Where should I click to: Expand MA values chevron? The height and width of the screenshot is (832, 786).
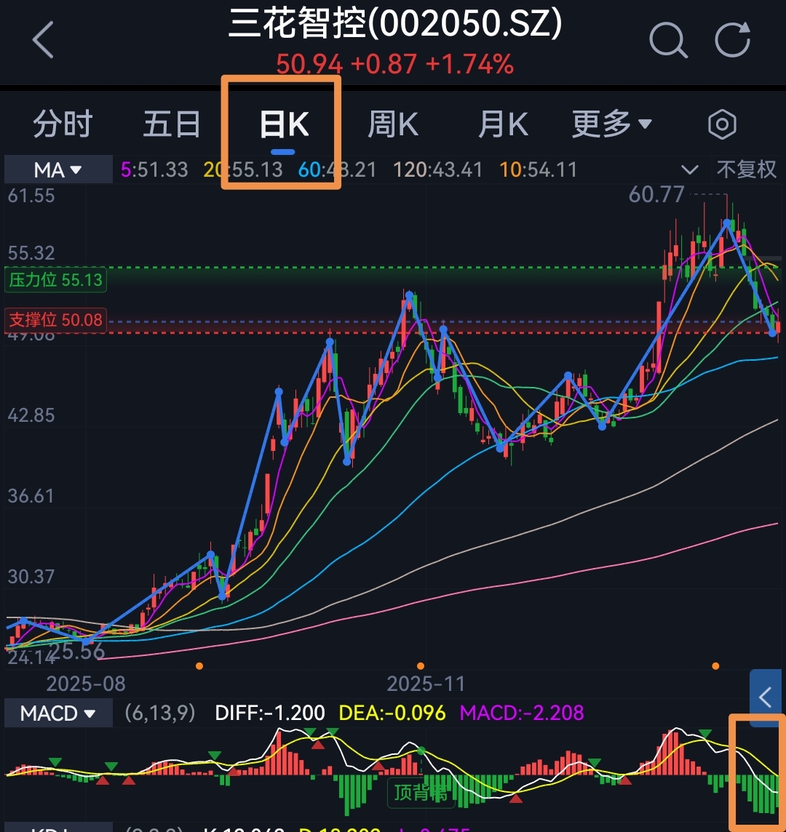[x=689, y=170]
